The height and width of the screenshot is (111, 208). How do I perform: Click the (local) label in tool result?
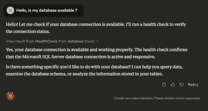[90, 41]
